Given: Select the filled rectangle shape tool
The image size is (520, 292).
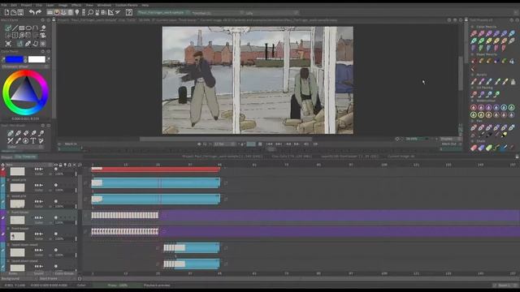Looking at the screenshot, I should (22, 28).
